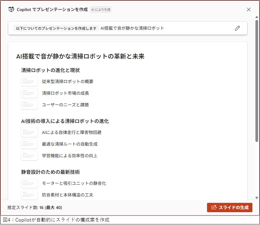Click the scrollbar up arrow
Image resolution: width=260 pixels, height=225 pixels.
257,17
